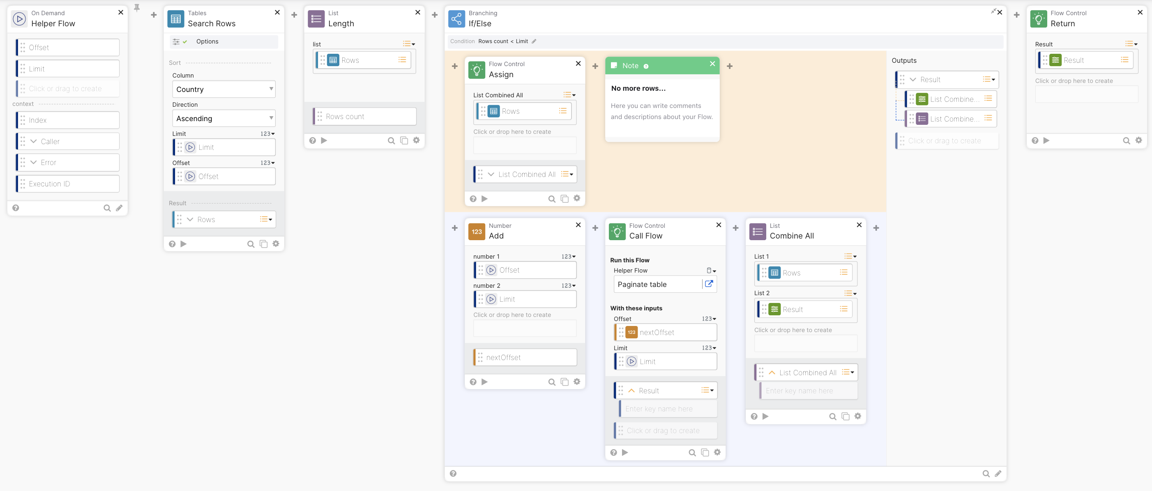The width and height of the screenshot is (1152, 491).
Task: Collapse the Result output in Call Flow
Action: click(631, 390)
